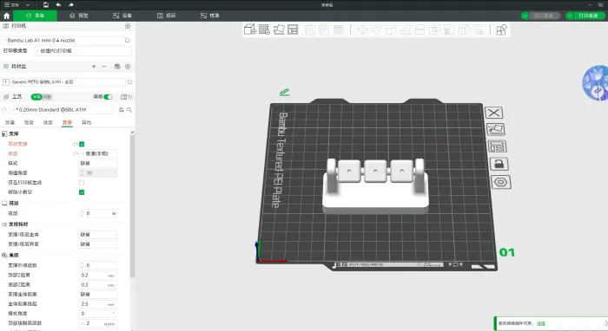
Task: Open the 打印板类型 plate type dropdown
Action: pyautogui.click(x=83, y=50)
